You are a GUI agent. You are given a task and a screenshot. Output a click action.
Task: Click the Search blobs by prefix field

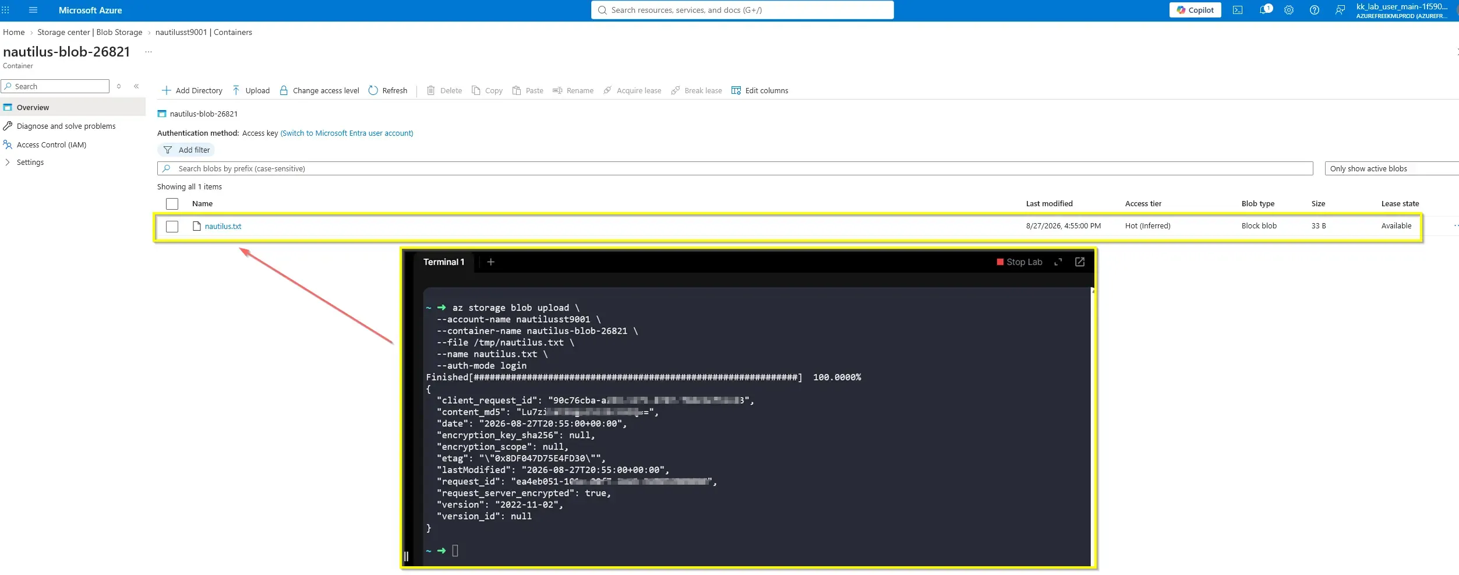[x=735, y=168]
